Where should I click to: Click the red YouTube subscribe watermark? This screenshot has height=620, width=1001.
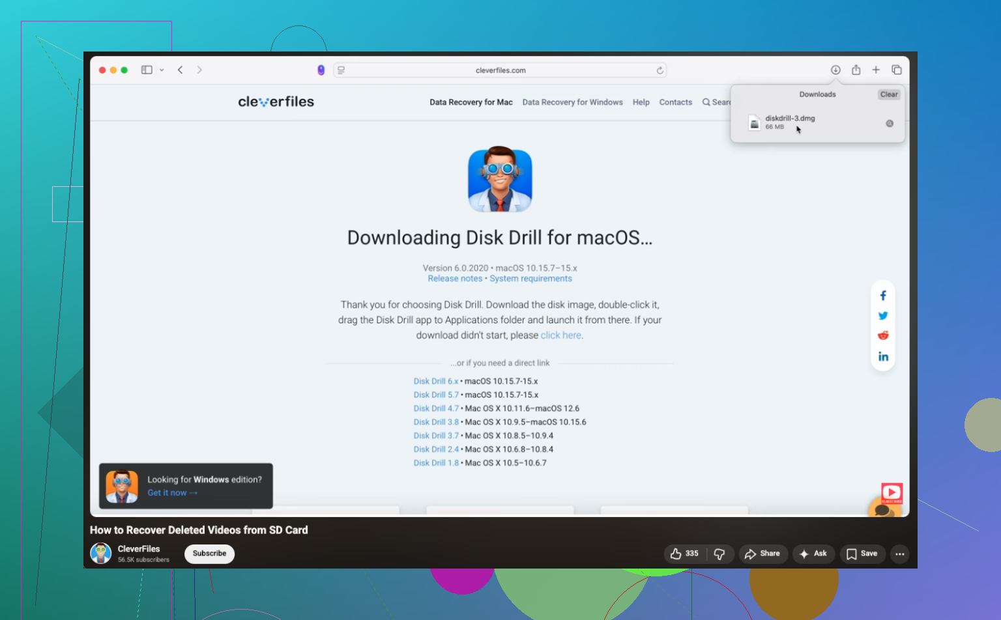click(x=892, y=494)
